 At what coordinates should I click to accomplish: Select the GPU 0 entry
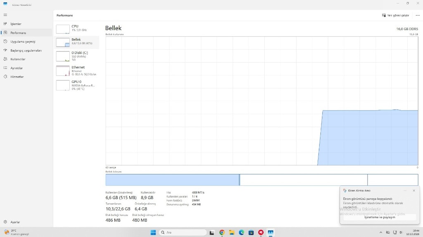tap(76, 85)
